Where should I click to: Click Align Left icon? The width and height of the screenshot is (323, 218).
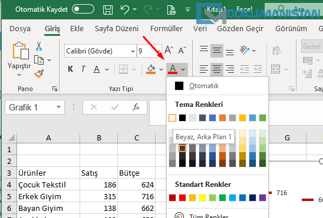click(204, 69)
